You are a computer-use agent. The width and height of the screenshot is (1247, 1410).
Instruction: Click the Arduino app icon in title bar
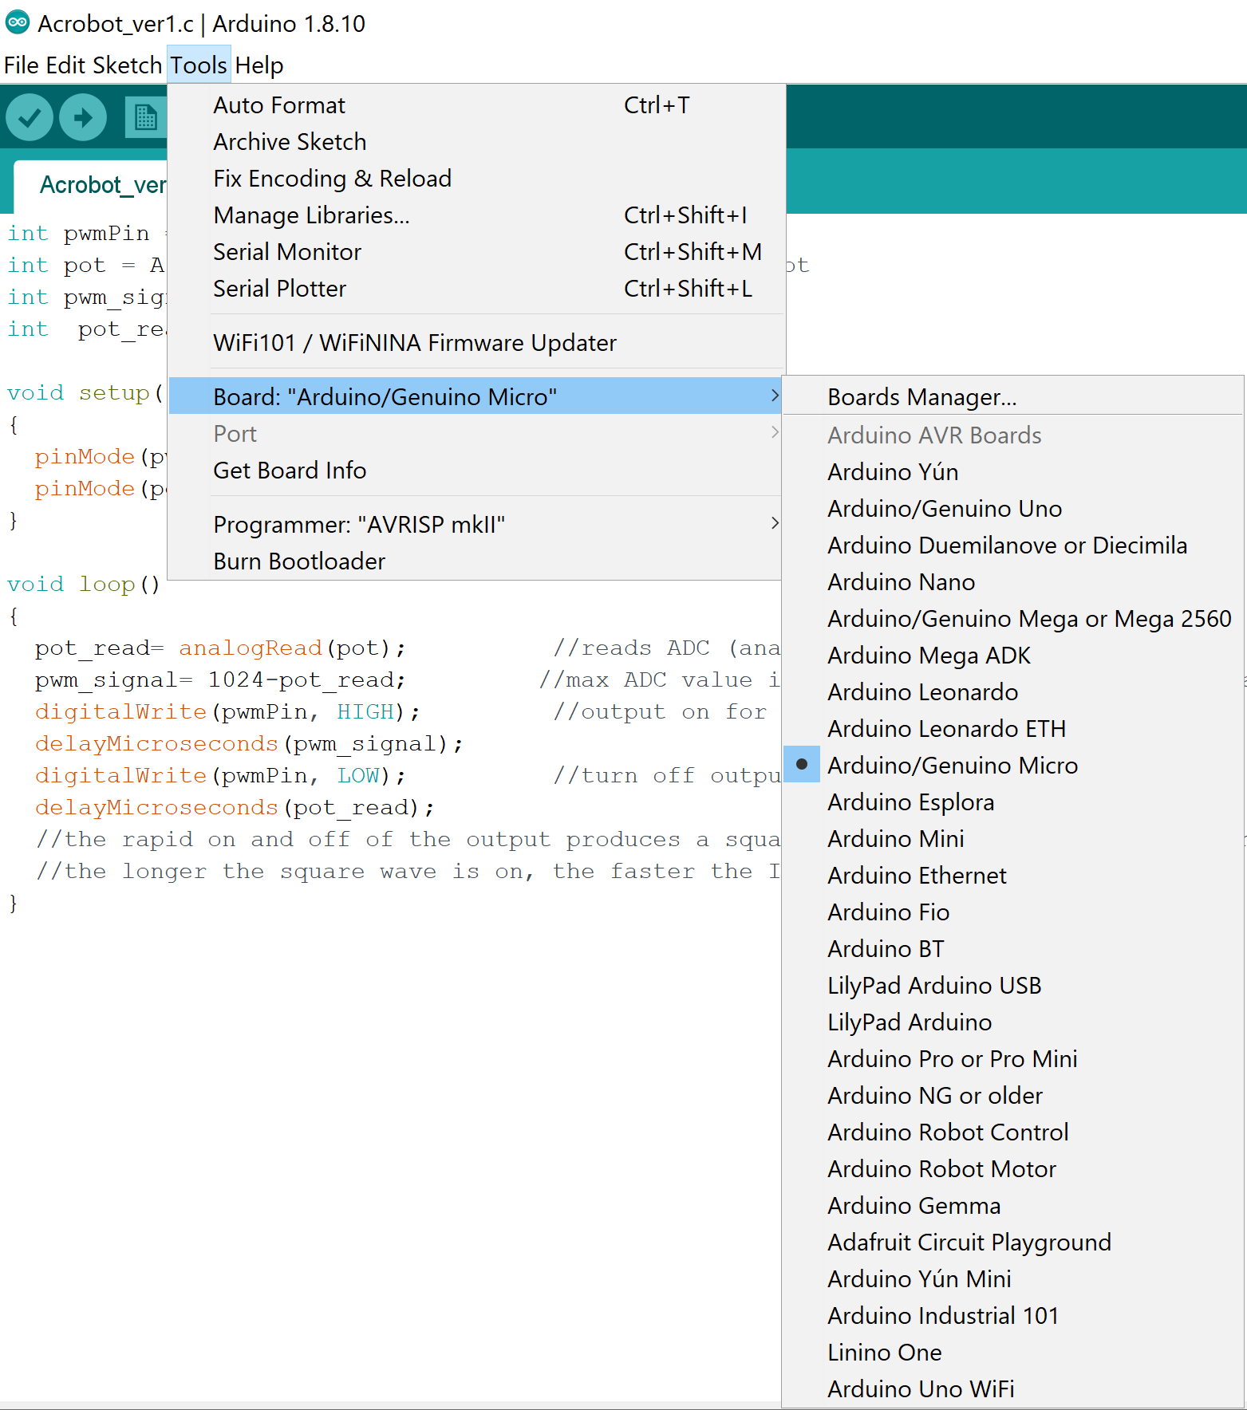pyautogui.click(x=18, y=22)
